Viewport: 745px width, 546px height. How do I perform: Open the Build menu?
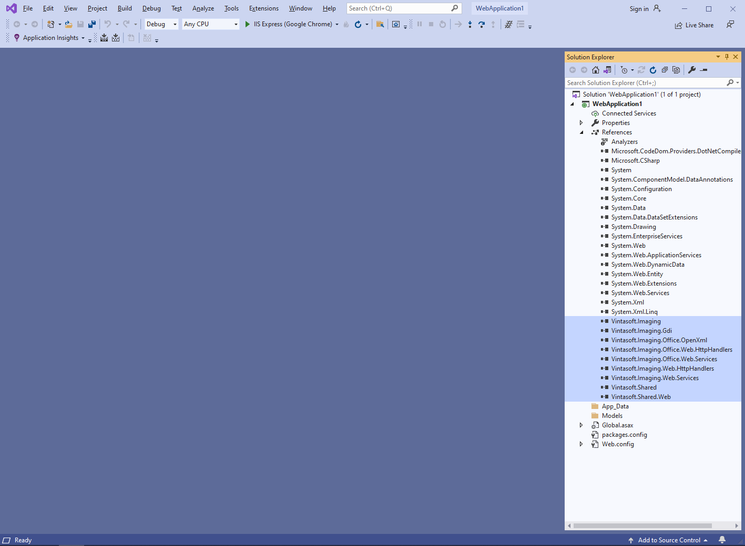click(125, 8)
